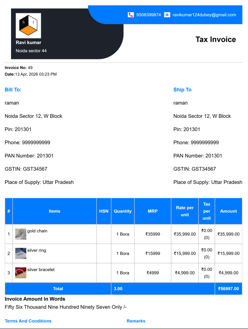This screenshot has width=248, height=329.
Task: Select the Ravi kumar seller name
Action: pyautogui.click(x=29, y=42)
